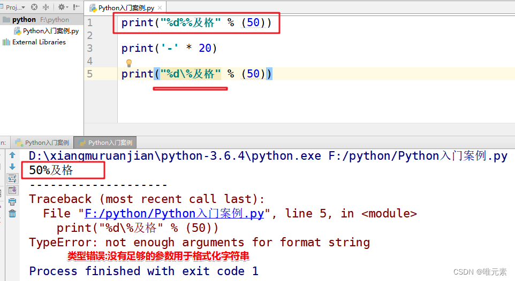Close the Python入门案例.py editor tab
This screenshot has height=281, width=515.
(x=160, y=7)
